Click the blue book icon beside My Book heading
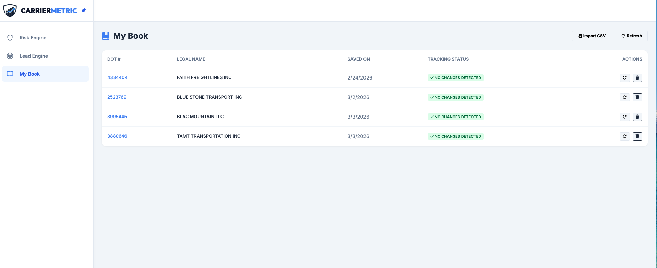This screenshot has width=657, height=268. coord(106,36)
